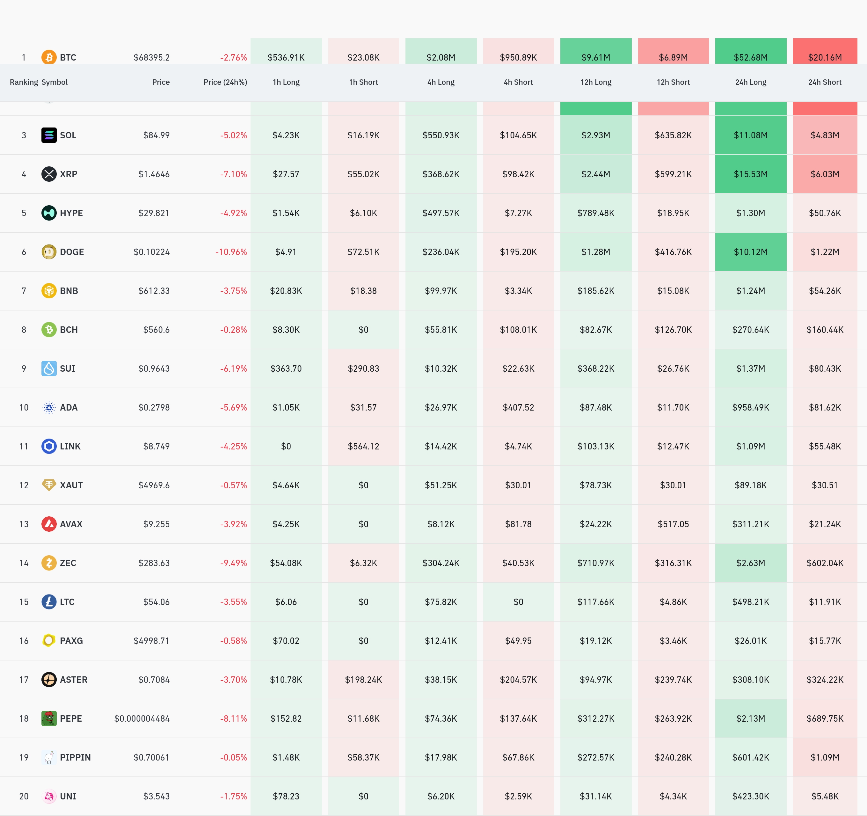
Task: Sort by 24h Long column header
Action: [x=750, y=82]
